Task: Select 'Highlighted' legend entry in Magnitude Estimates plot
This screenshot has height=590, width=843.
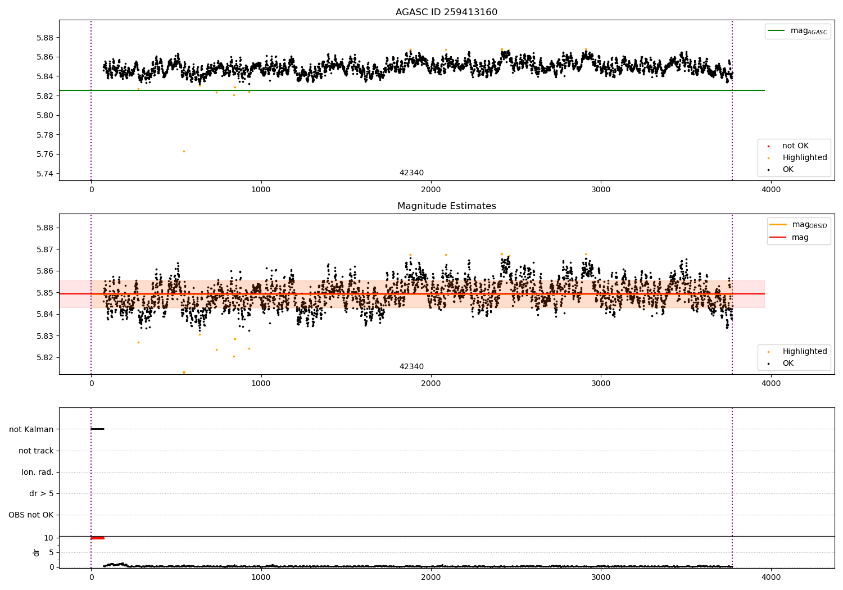Action: click(804, 352)
